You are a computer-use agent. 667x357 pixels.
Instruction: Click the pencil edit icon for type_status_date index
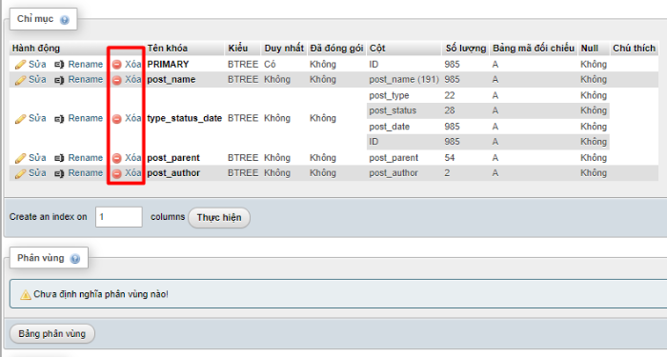coord(20,119)
